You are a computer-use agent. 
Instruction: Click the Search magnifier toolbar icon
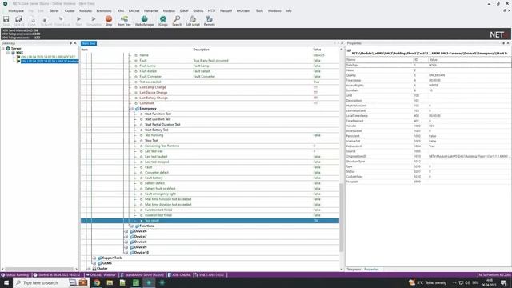click(x=177, y=20)
